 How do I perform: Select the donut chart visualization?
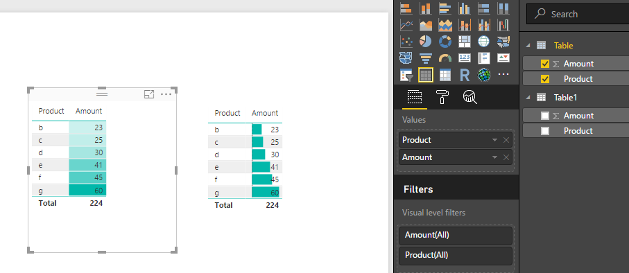coord(445,41)
